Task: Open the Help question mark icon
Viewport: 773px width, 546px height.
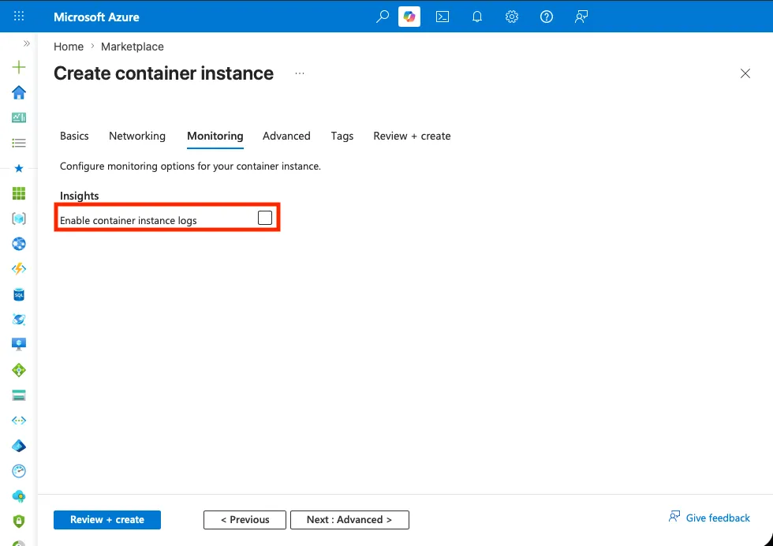Action: click(x=546, y=17)
